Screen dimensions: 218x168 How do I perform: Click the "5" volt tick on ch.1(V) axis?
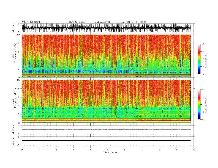[19, 24]
